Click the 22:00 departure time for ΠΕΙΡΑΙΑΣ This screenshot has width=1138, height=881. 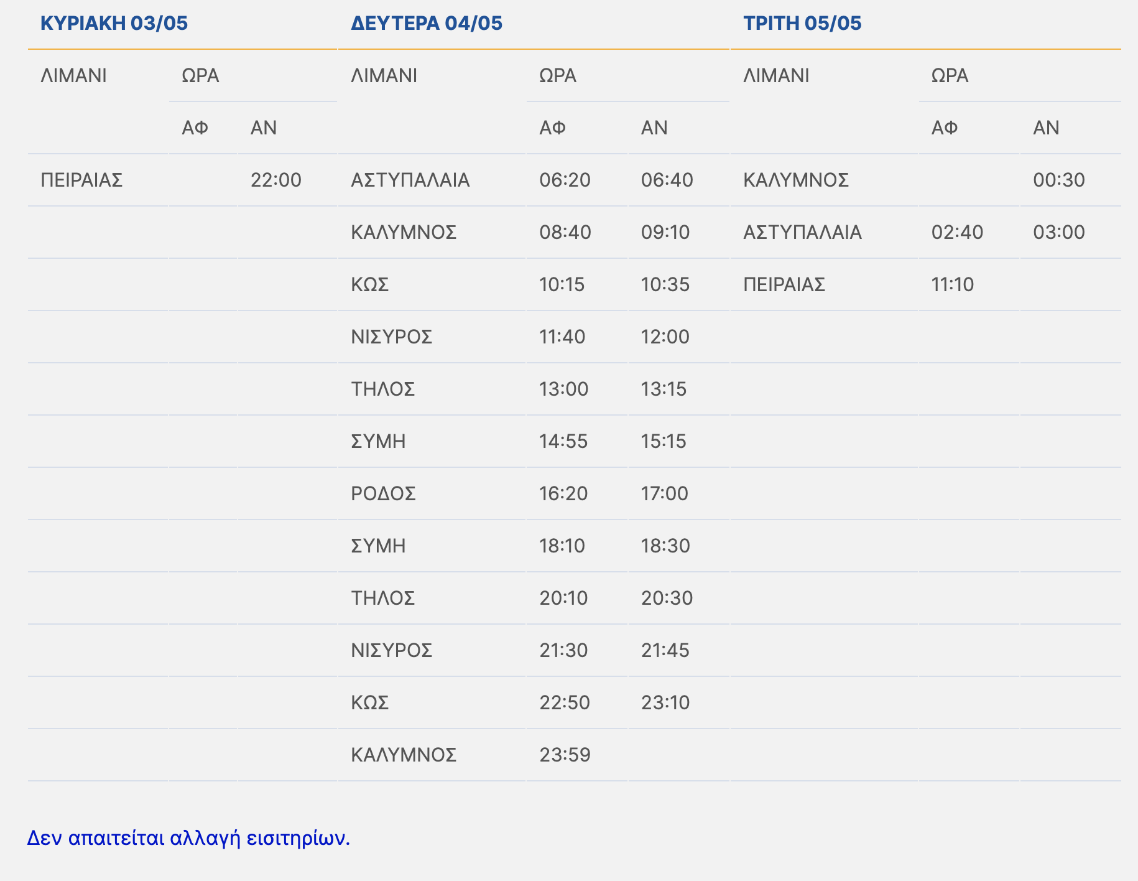tap(275, 180)
